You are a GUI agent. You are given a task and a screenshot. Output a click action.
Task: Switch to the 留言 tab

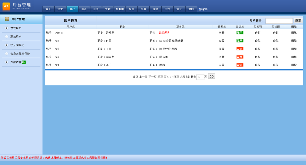point(132,9)
